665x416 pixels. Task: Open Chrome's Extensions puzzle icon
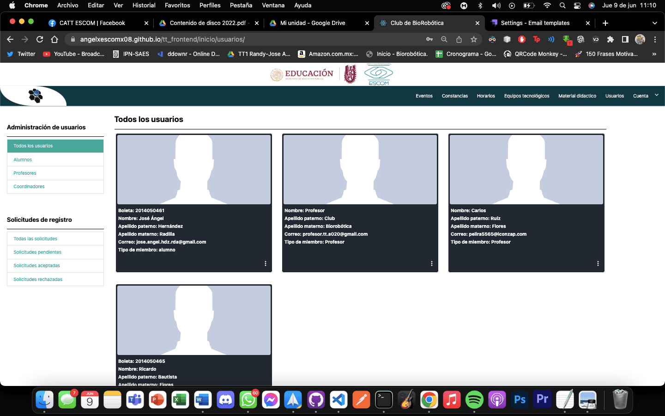[611, 39]
